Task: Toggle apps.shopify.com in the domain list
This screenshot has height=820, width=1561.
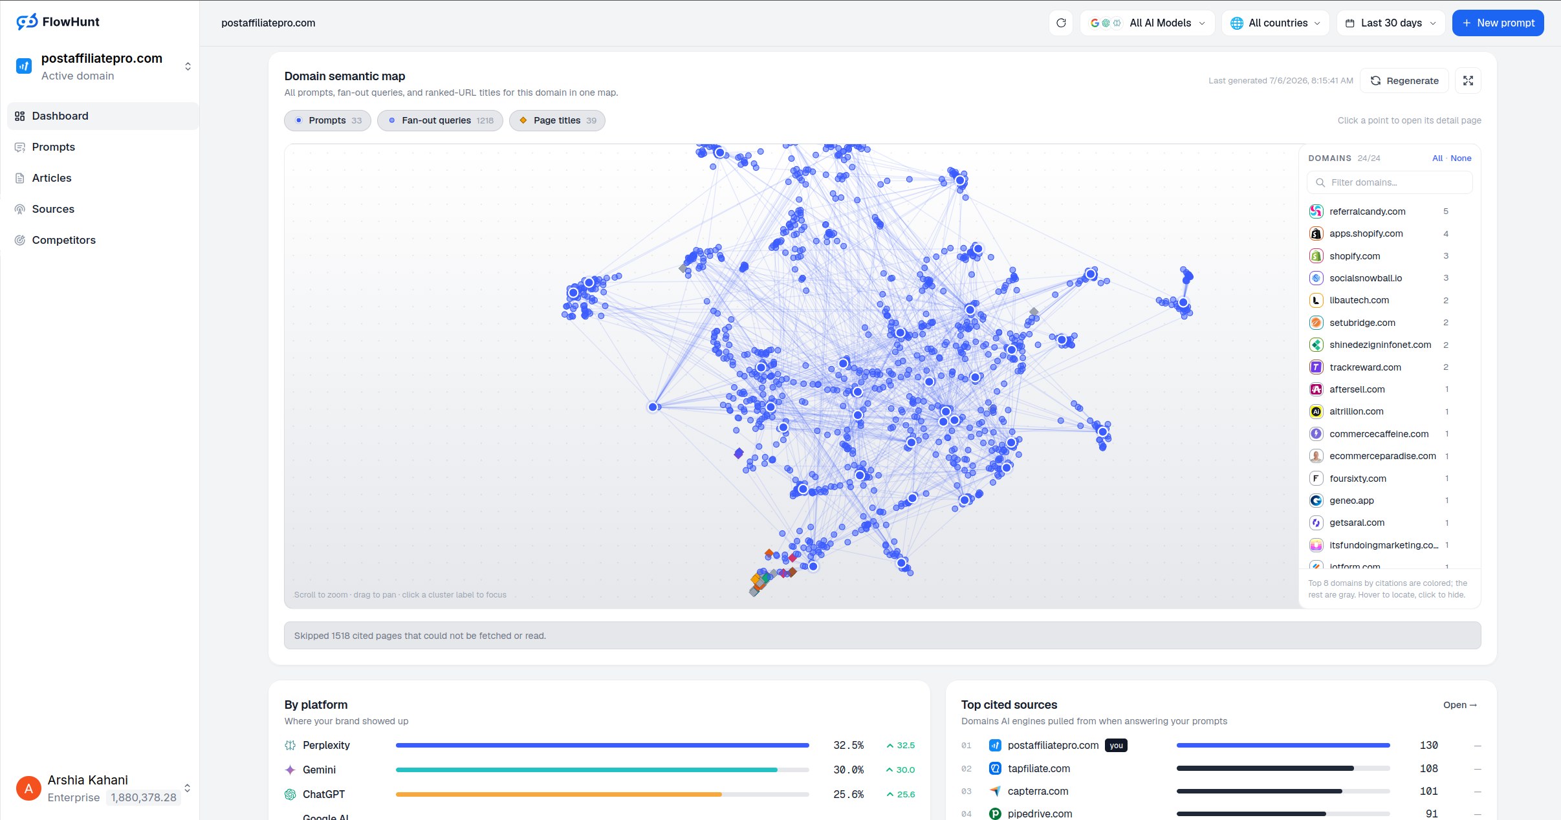Action: point(1378,233)
